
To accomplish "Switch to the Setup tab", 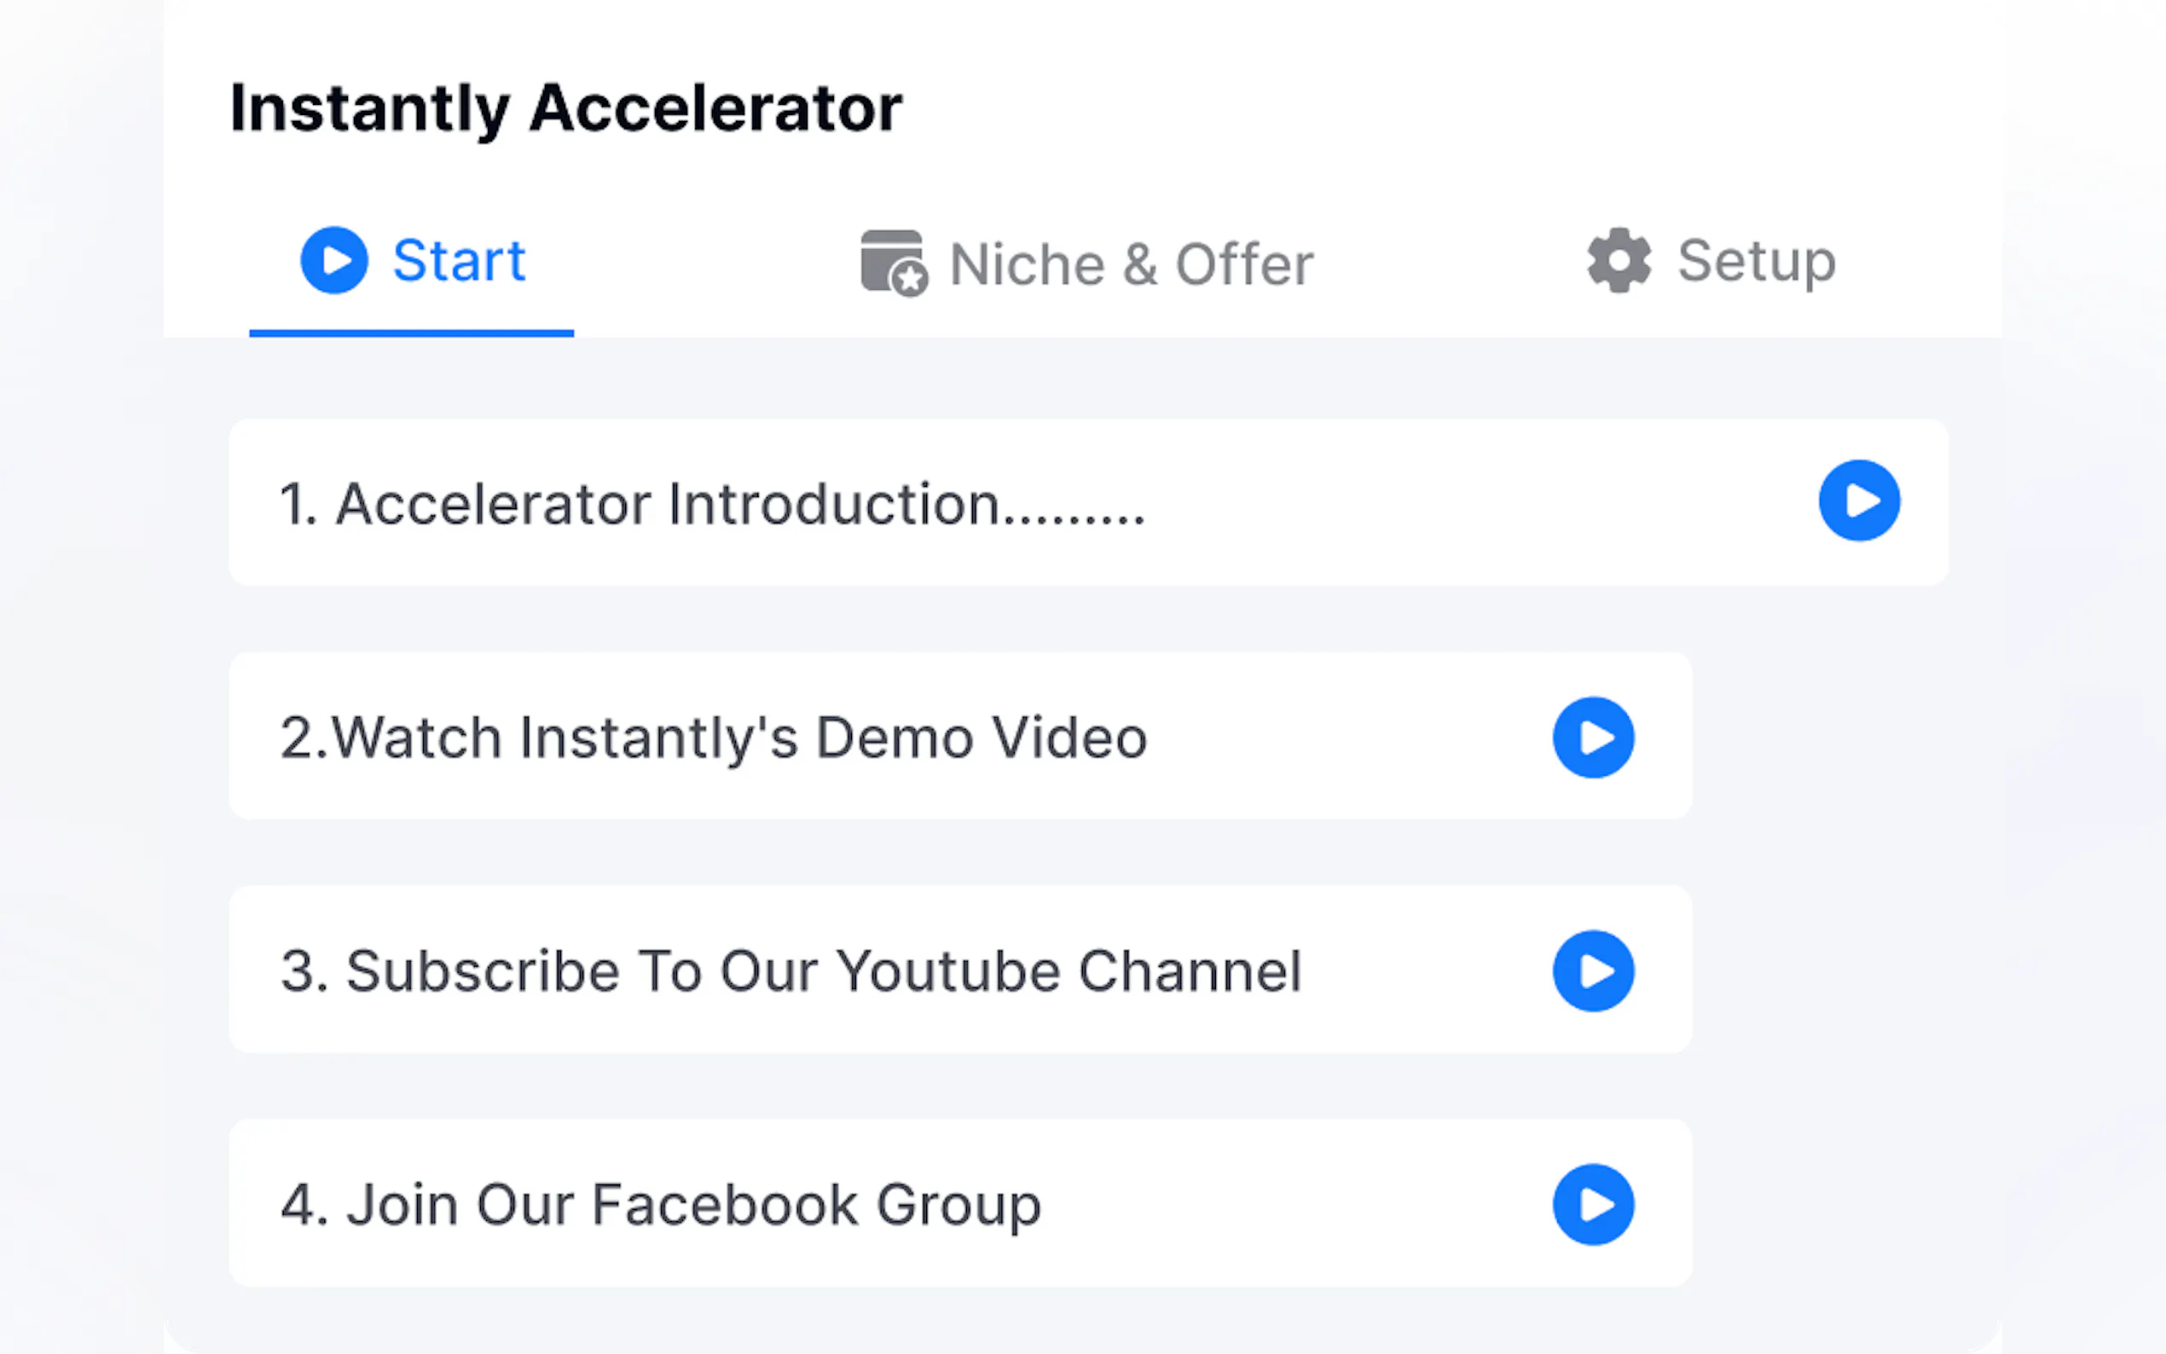I will [x=1756, y=262].
